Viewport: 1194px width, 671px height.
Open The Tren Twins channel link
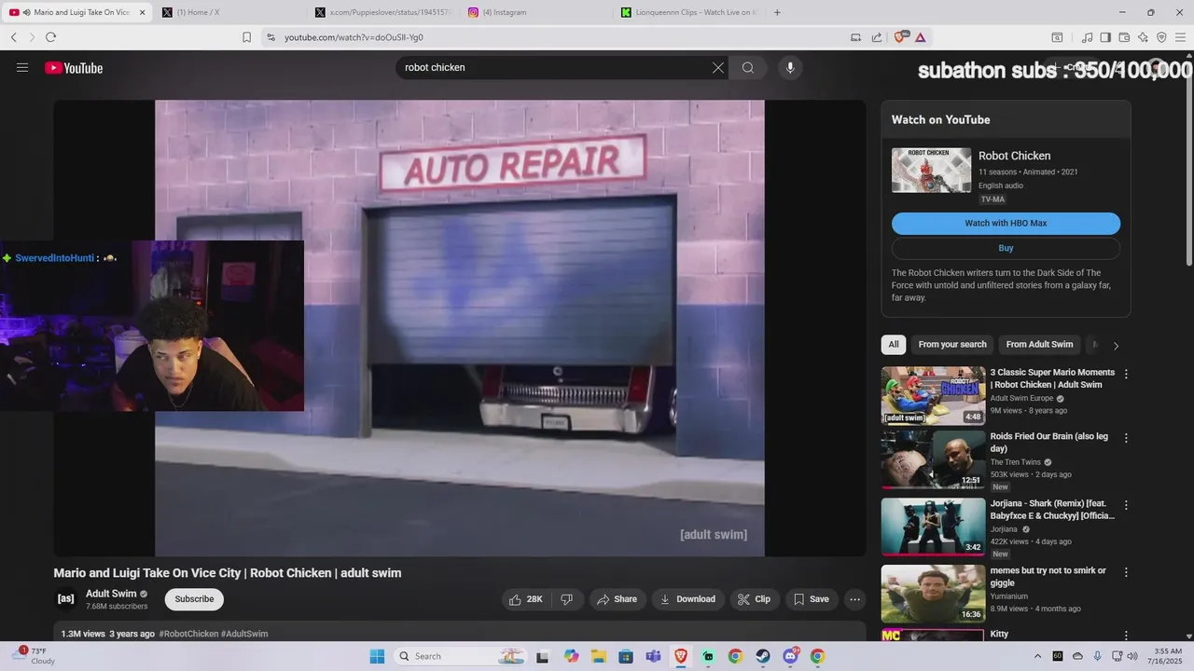pos(1015,462)
